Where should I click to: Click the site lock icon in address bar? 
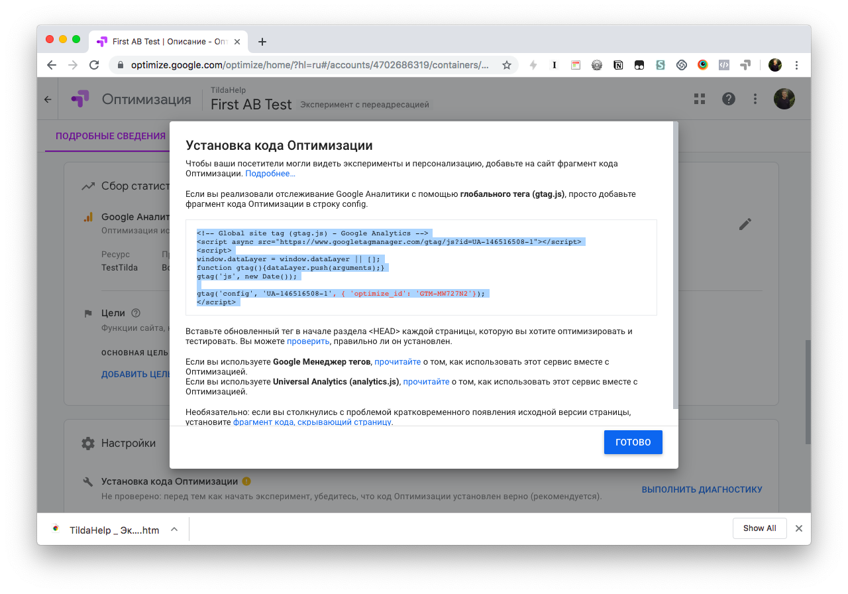pyautogui.click(x=121, y=65)
